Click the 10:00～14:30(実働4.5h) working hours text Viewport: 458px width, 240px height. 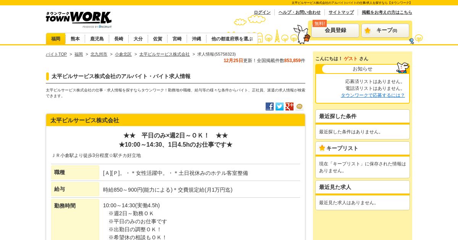coord(131,205)
